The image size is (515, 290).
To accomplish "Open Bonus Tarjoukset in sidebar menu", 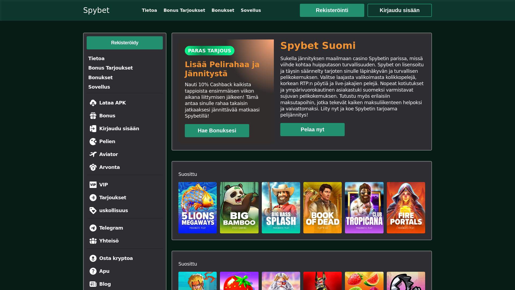I will point(111,68).
